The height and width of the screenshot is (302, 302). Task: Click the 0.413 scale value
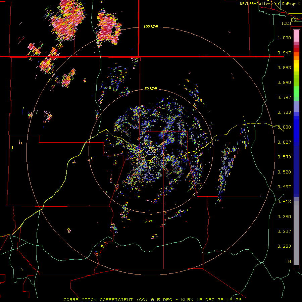pyautogui.click(x=284, y=202)
